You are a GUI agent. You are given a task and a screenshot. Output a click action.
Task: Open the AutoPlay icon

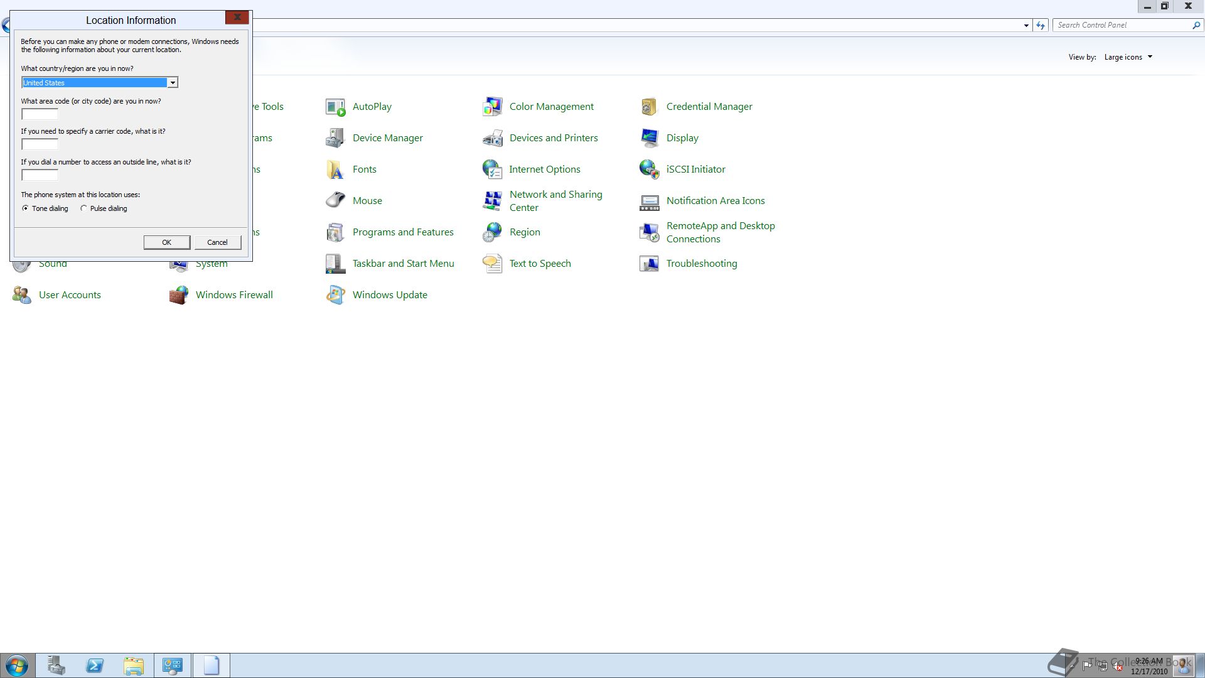pos(335,107)
